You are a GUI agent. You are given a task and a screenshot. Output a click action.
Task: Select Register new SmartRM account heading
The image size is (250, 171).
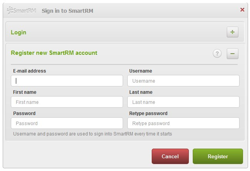point(54,53)
